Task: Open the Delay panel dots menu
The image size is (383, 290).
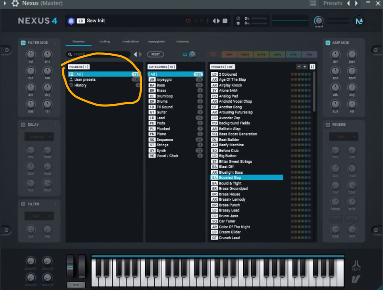Action: pyautogui.click(x=55, y=125)
